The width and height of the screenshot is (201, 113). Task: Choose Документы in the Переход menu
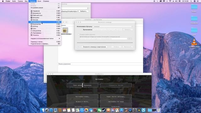click(45, 13)
